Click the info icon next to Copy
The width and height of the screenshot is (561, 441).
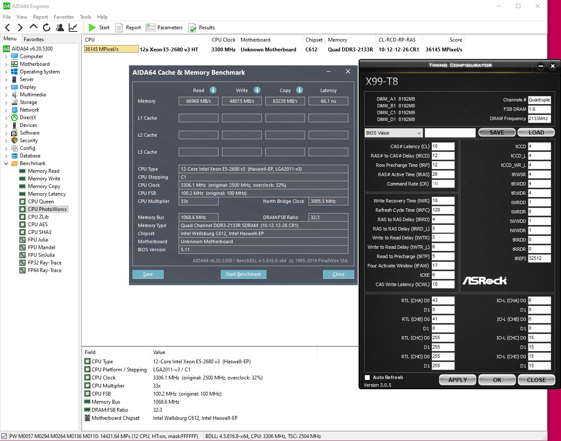tap(300, 90)
